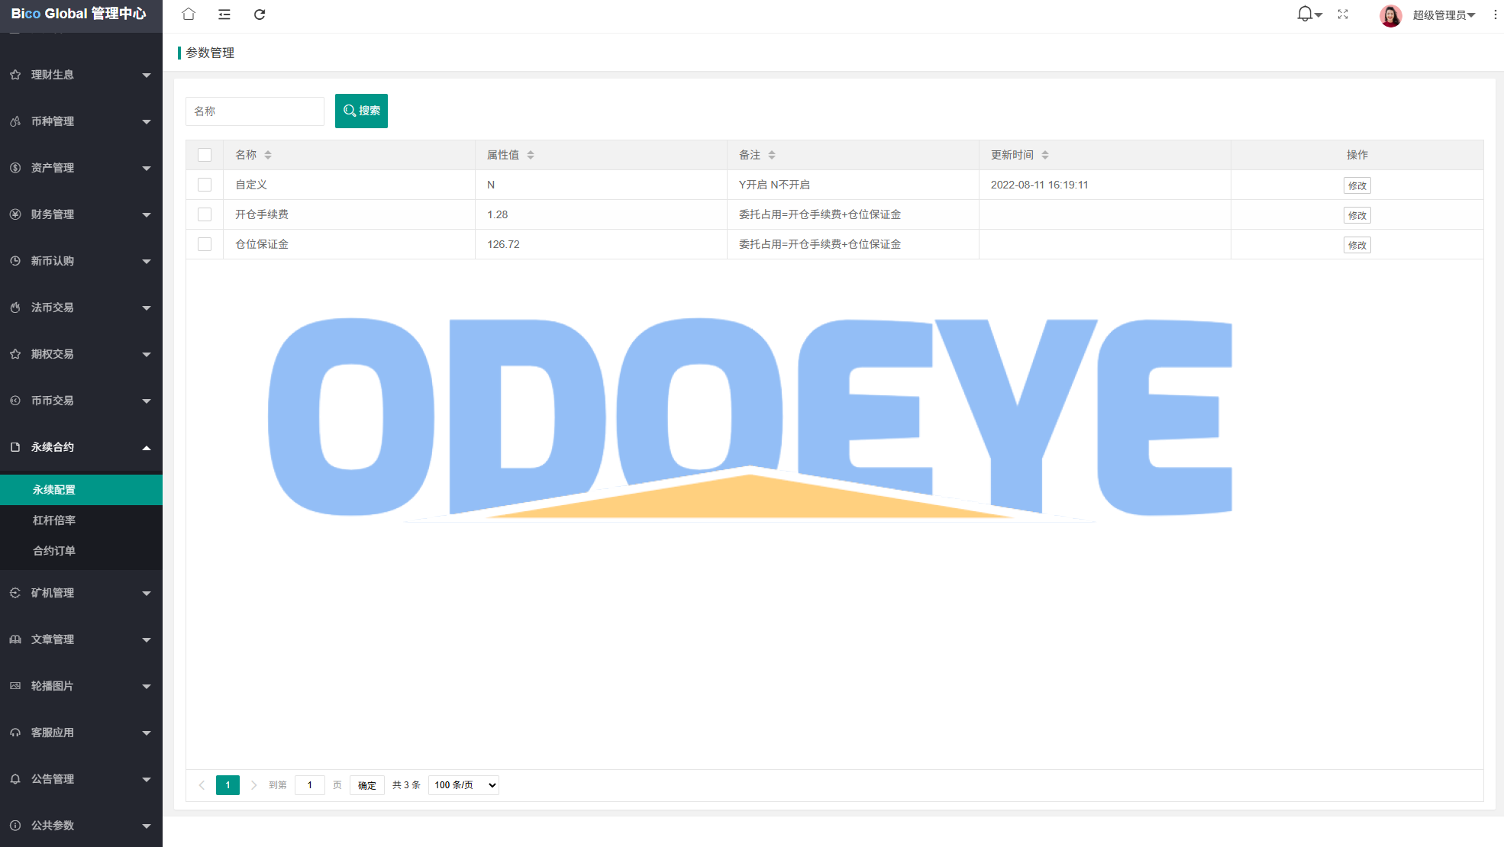Check the select-all header checkbox
Viewport: 1504px width, 847px height.
tap(205, 155)
